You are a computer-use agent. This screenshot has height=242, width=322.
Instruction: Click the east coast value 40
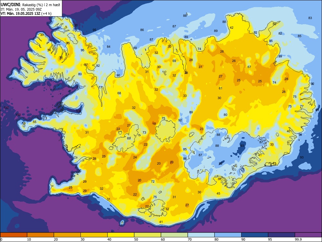(289, 131)
